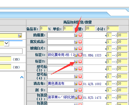Open the picker icon in left yellow field

[20, 36]
